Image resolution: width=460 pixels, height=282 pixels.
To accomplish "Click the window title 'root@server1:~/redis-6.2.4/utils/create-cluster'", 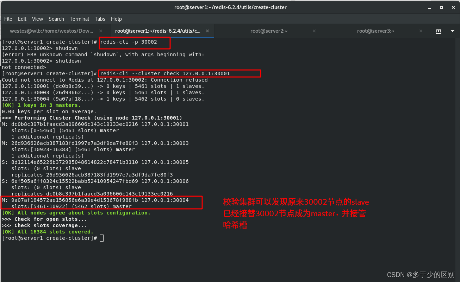I will coord(230,7).
